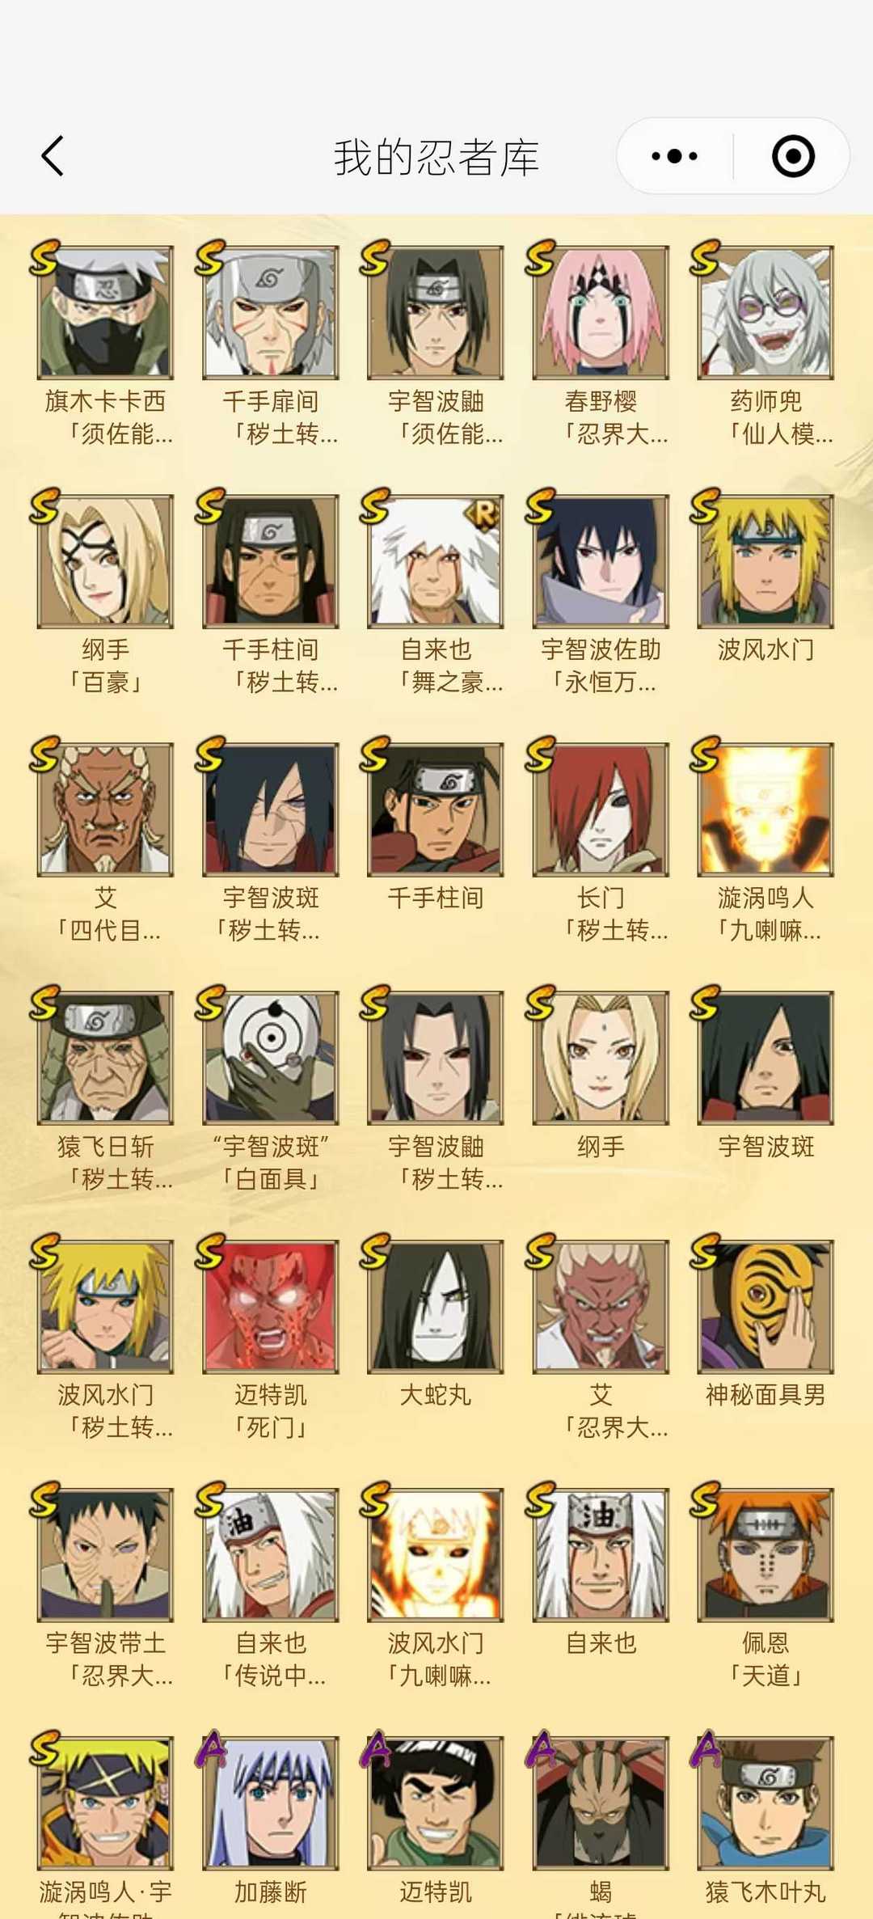This screenshot has height=1919, width=873.
Task: Select the 长门 red-haired portrait
Action: (601, 809)
